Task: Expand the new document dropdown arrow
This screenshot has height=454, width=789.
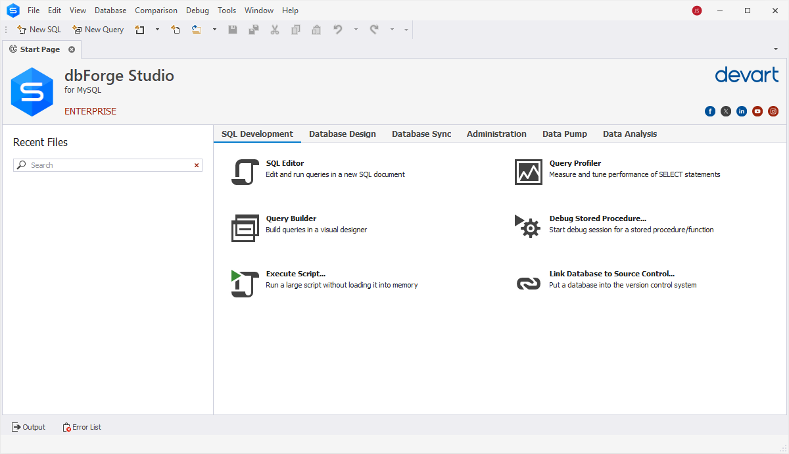Action: click(157, 30)
